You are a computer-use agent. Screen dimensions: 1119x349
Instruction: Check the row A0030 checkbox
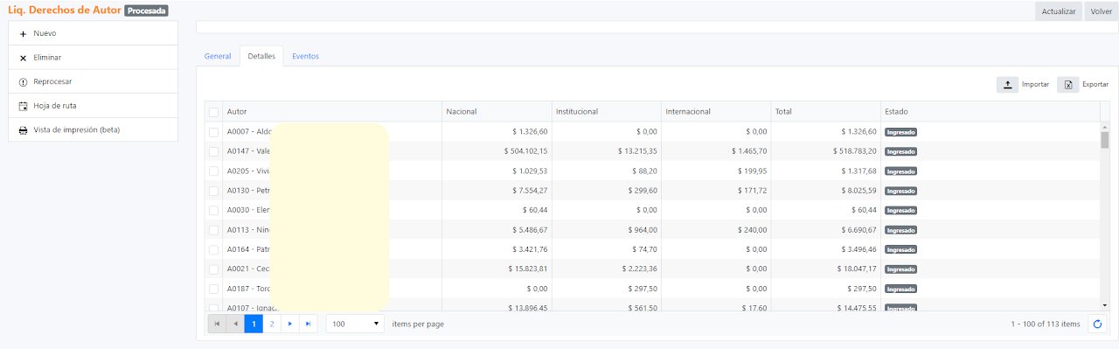coord(213,211)
